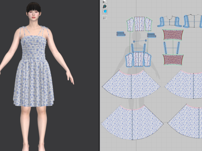Viewport: 202px width, 151px height.
Task: Select the upper right bodice side panel
Action: (x=149, y=24)
